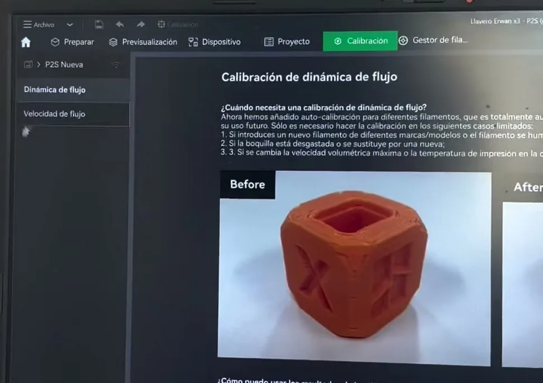The width and height of the screenshot is (543, 383).
Task: Click the Llavero Erwan x3 window title
Action: pyautogui.click(x=506, y=21)
